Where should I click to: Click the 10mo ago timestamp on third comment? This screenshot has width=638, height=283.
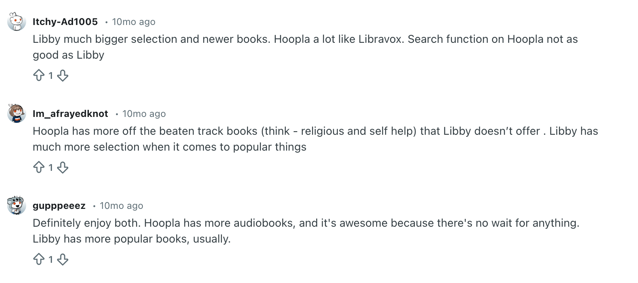coord(121,206)
